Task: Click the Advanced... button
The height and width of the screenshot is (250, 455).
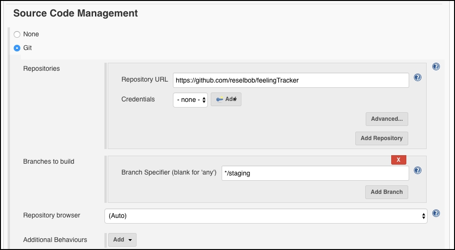Action: pos(387,119)
